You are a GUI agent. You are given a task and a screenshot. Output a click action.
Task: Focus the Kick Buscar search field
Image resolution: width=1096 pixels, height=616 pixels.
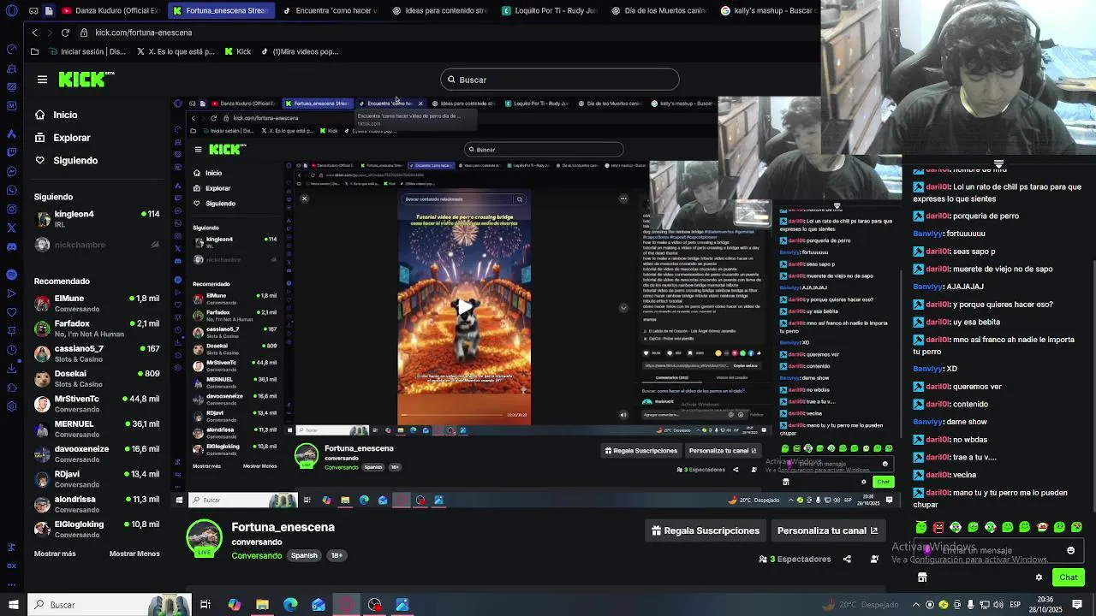(560, 80)
